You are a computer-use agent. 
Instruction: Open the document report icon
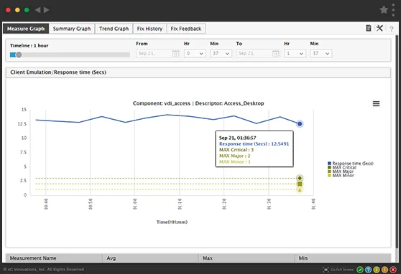368,28
